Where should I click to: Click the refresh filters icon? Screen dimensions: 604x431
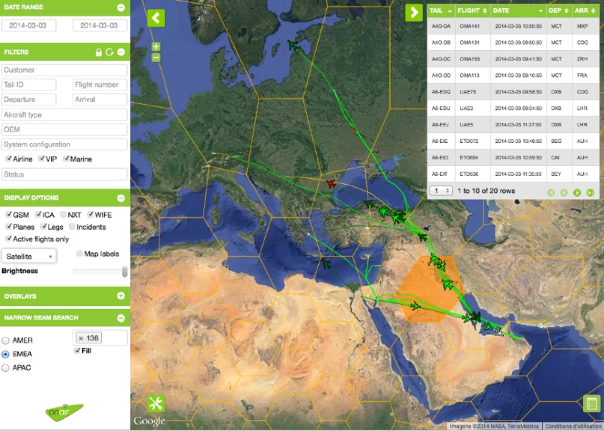[x=109, y=52]
